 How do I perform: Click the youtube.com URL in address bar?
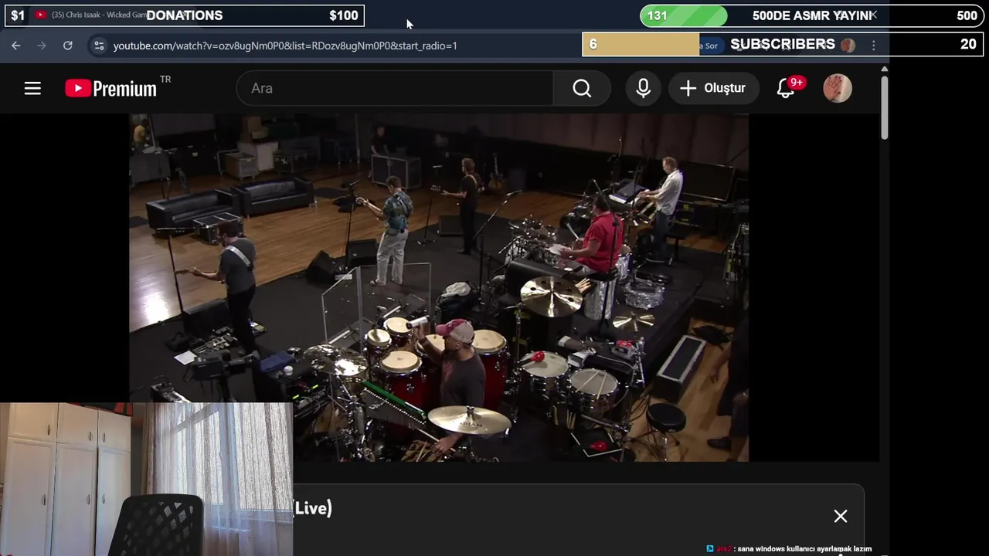[x=285, y=46]
